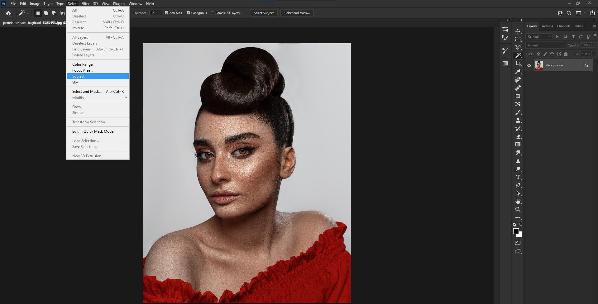
Task: Click the Select Subject button
Action: 264,13
